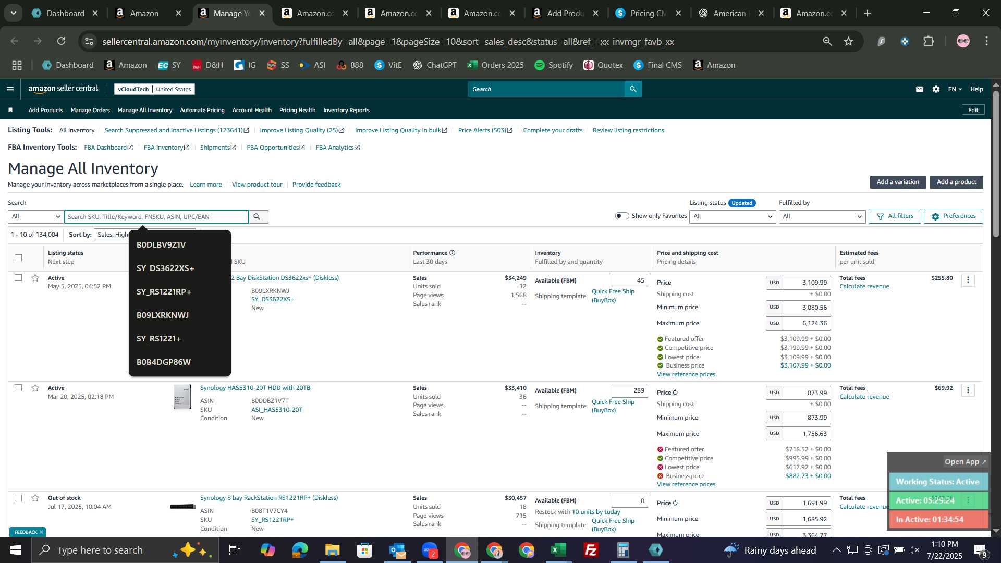Favorite the HAS5310-20T listing with star
The width and height of the screenshot is (1001, 563).
[x=35, y=388]
